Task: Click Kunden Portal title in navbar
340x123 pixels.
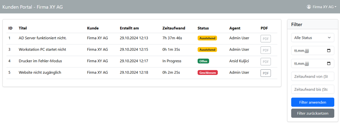Action: [x=33, y=7]
